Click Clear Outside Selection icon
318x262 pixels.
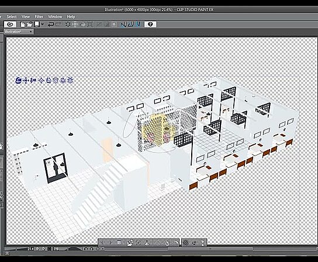pos(75,25)
